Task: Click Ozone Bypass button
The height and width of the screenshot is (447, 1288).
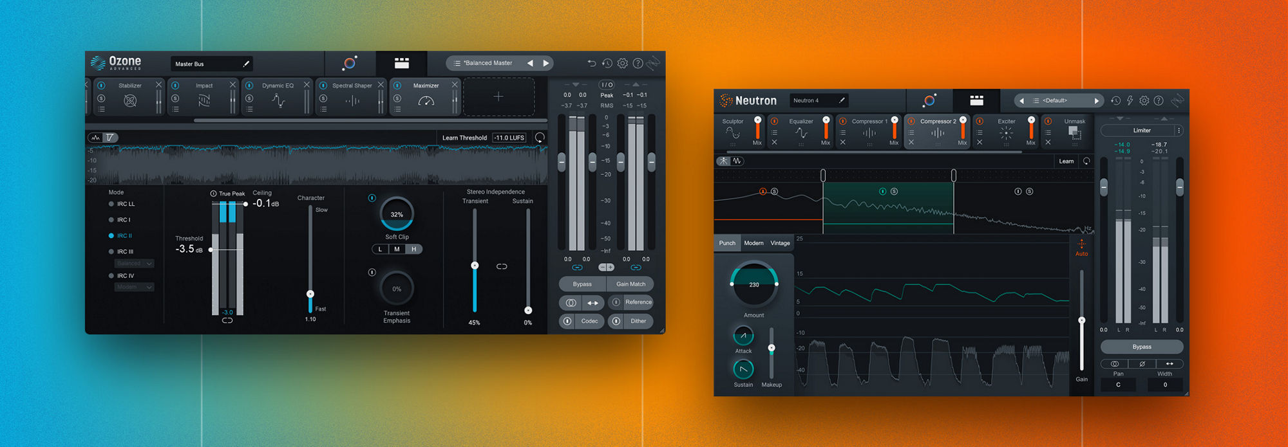Action: click(582, 284)
